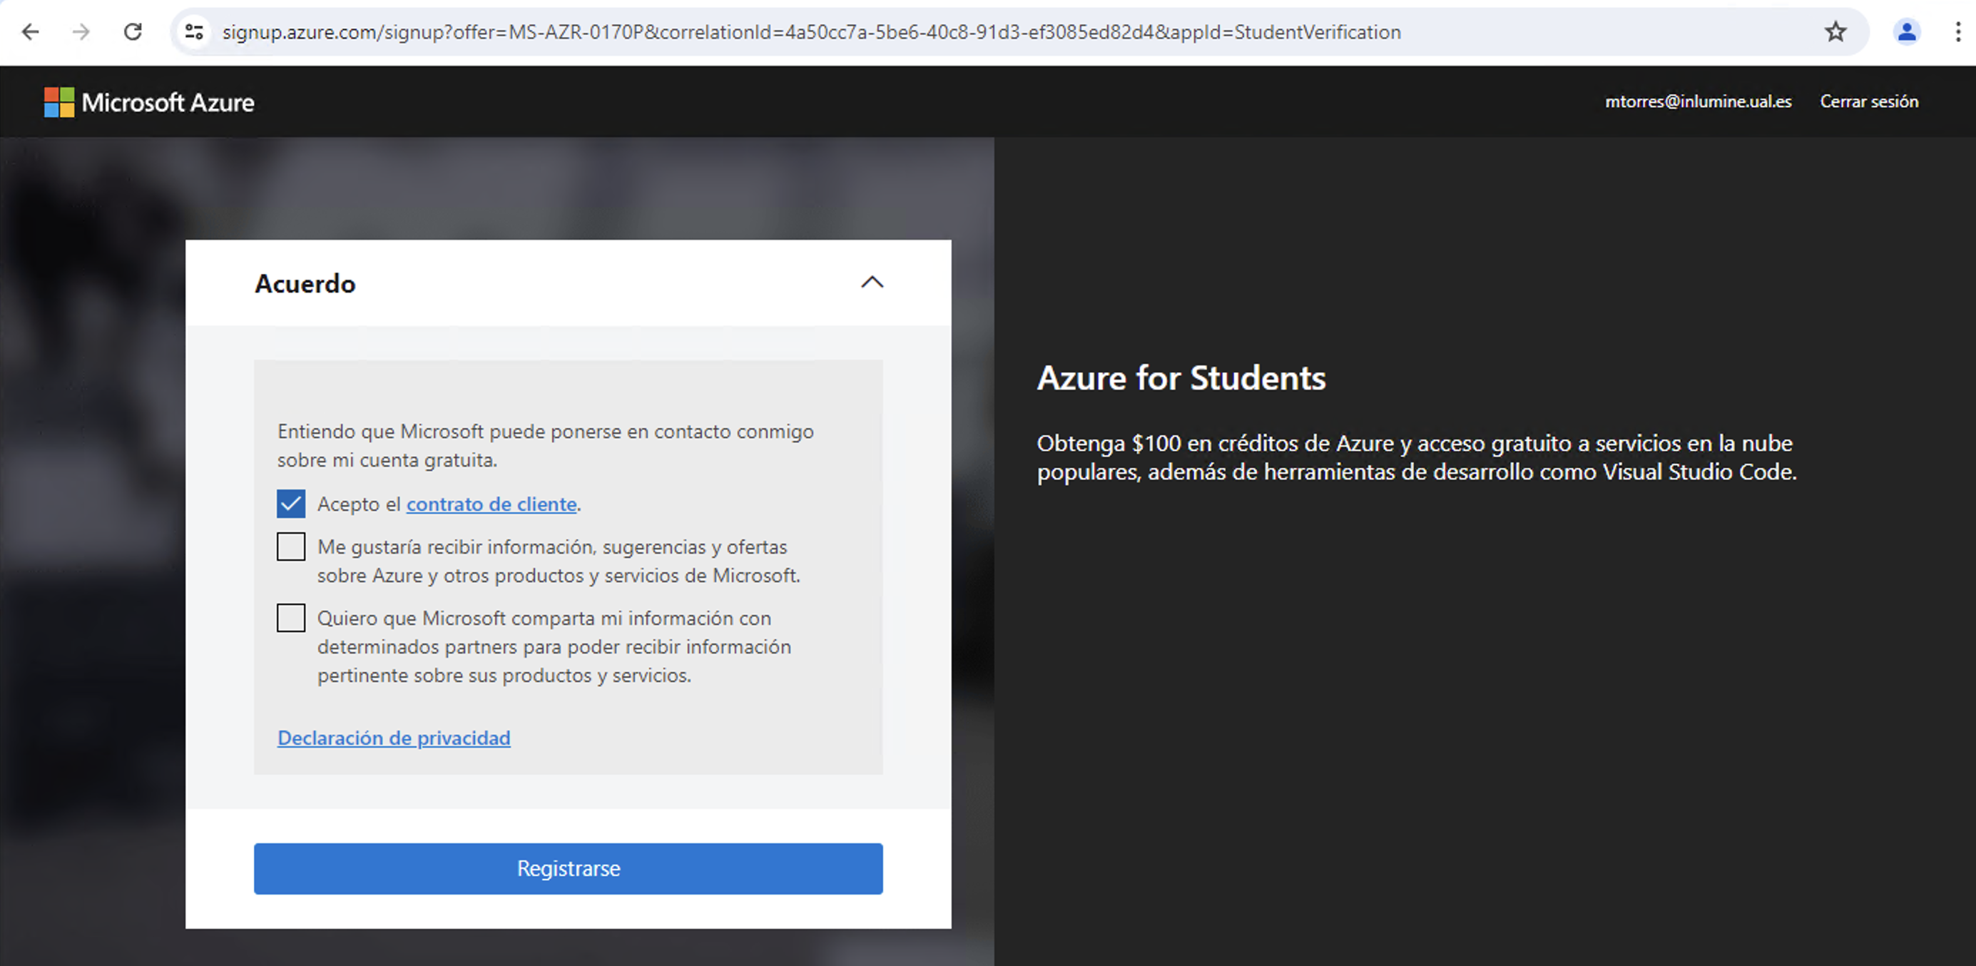
Task: Open the browser profile icon
Action: pyautogui.click(x=1906, y=31)
